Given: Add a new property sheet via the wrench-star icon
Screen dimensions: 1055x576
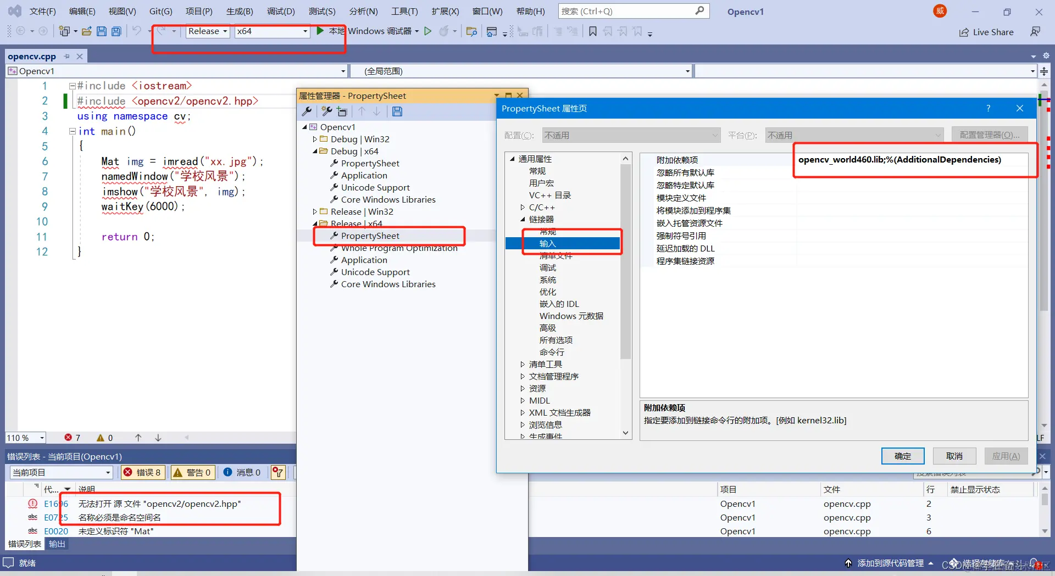Looking at the screenshot, I should pos(327,111).
